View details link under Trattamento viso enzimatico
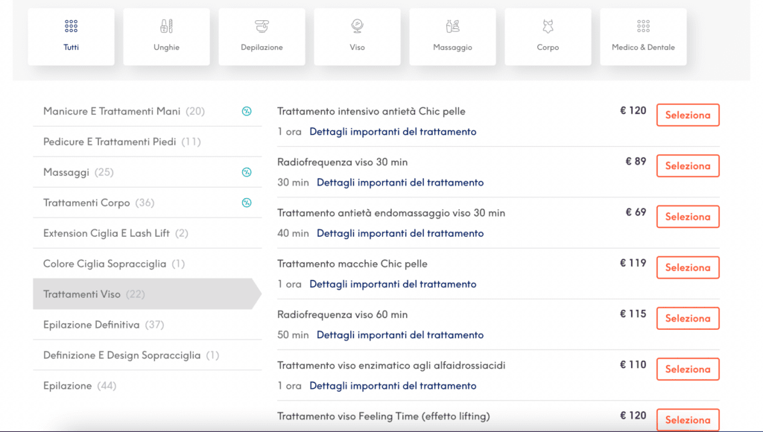 tap(393, 386)
